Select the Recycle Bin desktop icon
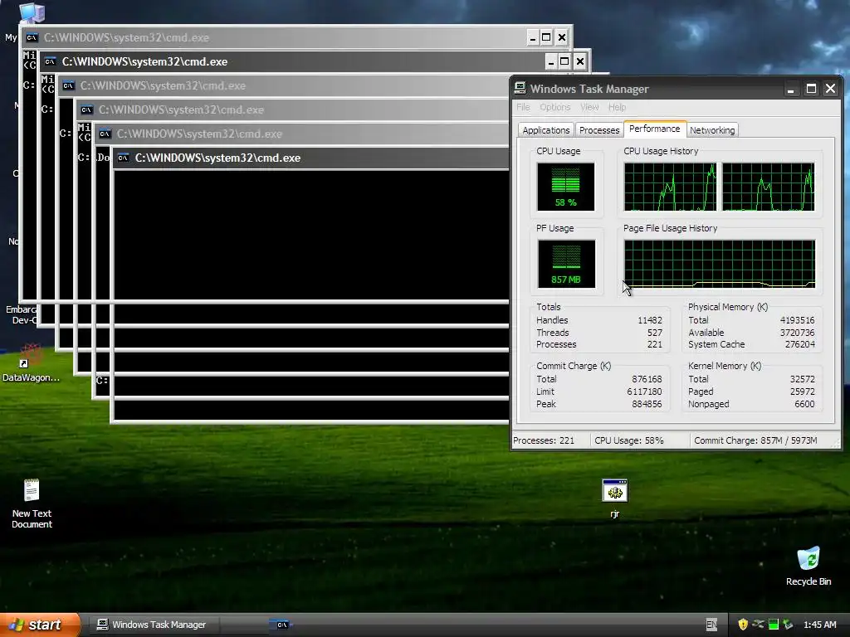 click(x=808, y=566)
